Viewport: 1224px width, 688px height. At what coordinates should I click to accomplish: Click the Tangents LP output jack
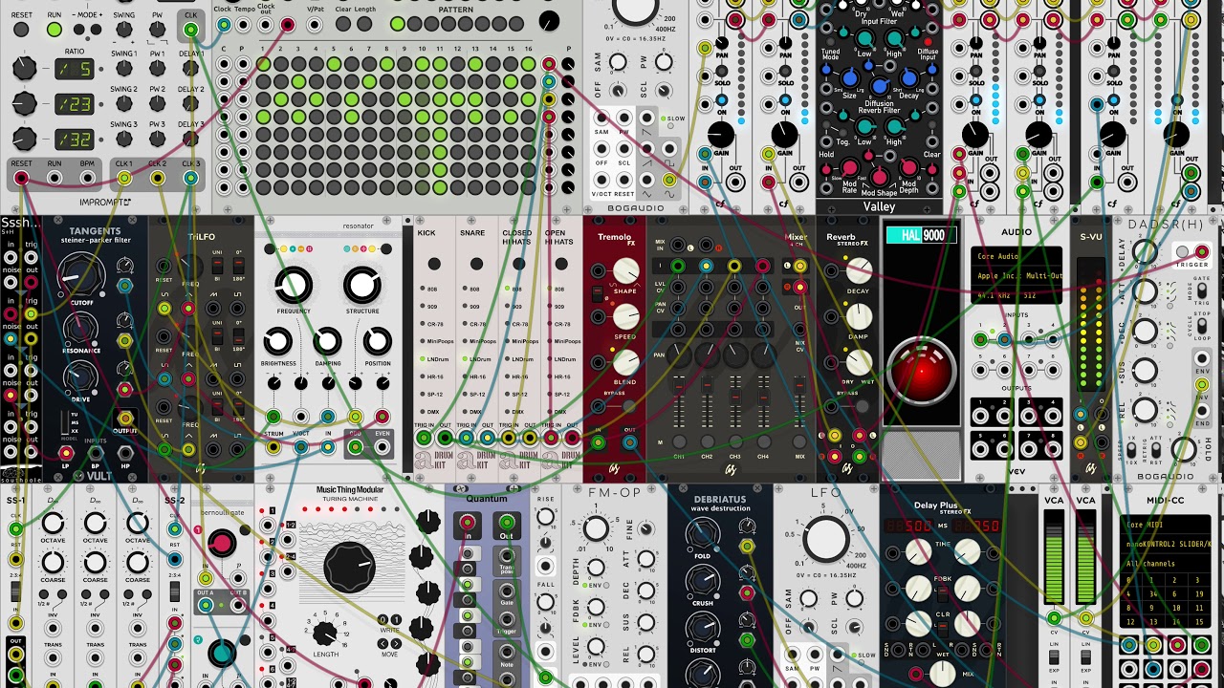point(67,453)
